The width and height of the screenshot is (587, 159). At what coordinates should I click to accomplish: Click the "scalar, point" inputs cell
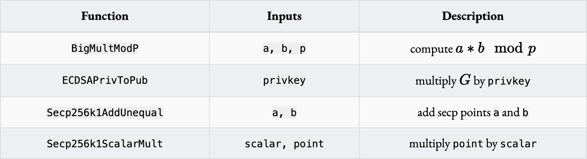pos(284,144)
